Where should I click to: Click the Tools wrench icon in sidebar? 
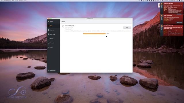49,47
